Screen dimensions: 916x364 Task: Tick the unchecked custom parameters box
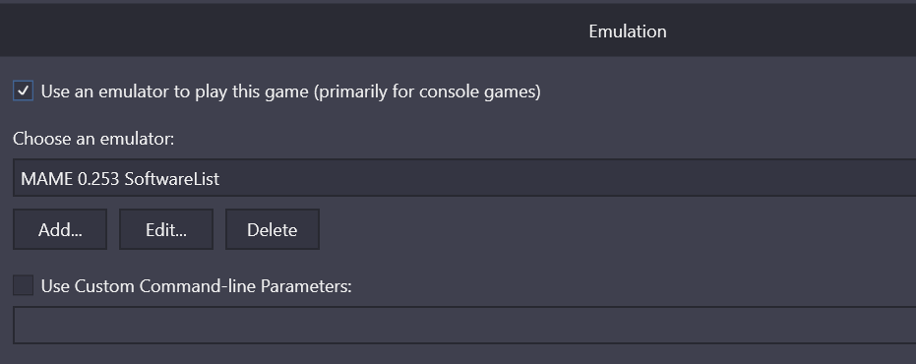pos(24,285)
